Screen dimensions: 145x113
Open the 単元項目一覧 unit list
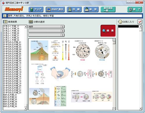[x=108, y=10]
